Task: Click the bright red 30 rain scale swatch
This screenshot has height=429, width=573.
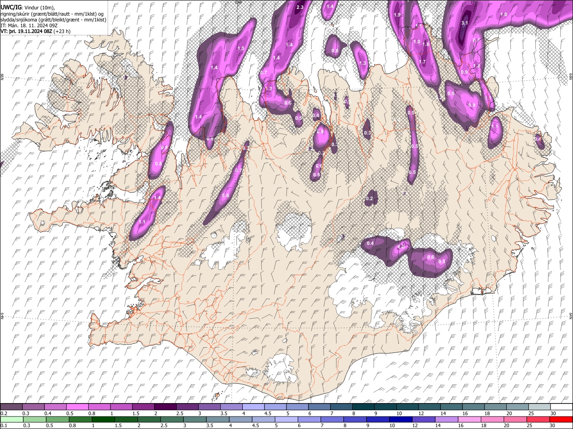Action: click(x=561, y=419)
